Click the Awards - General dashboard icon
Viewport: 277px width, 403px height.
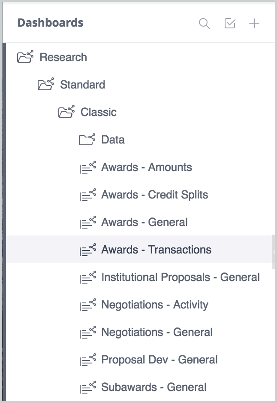point(88,222)
